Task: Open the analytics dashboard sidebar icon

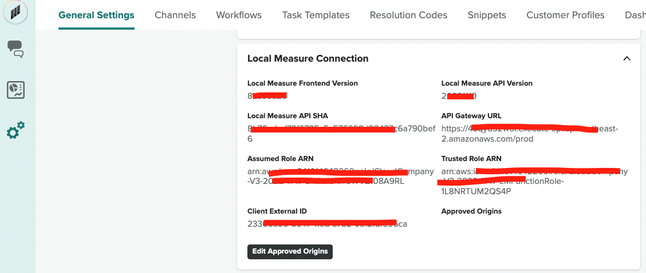Action: [15, 90]
